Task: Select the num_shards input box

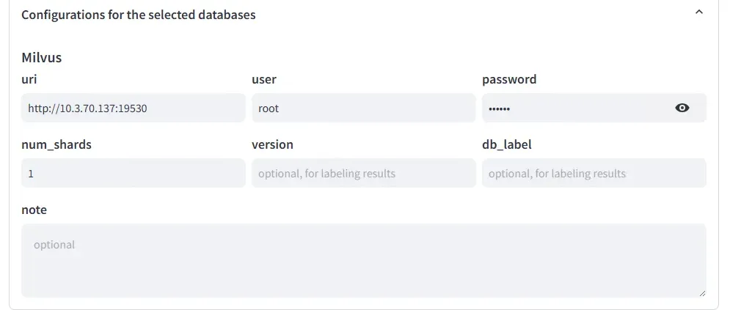Action: 133,173
